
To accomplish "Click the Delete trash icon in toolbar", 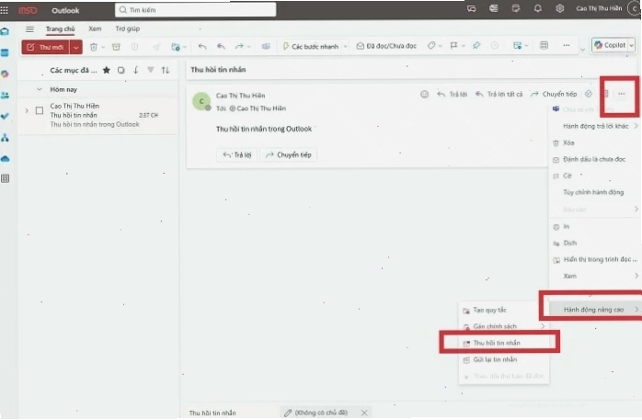I will 93,47.
